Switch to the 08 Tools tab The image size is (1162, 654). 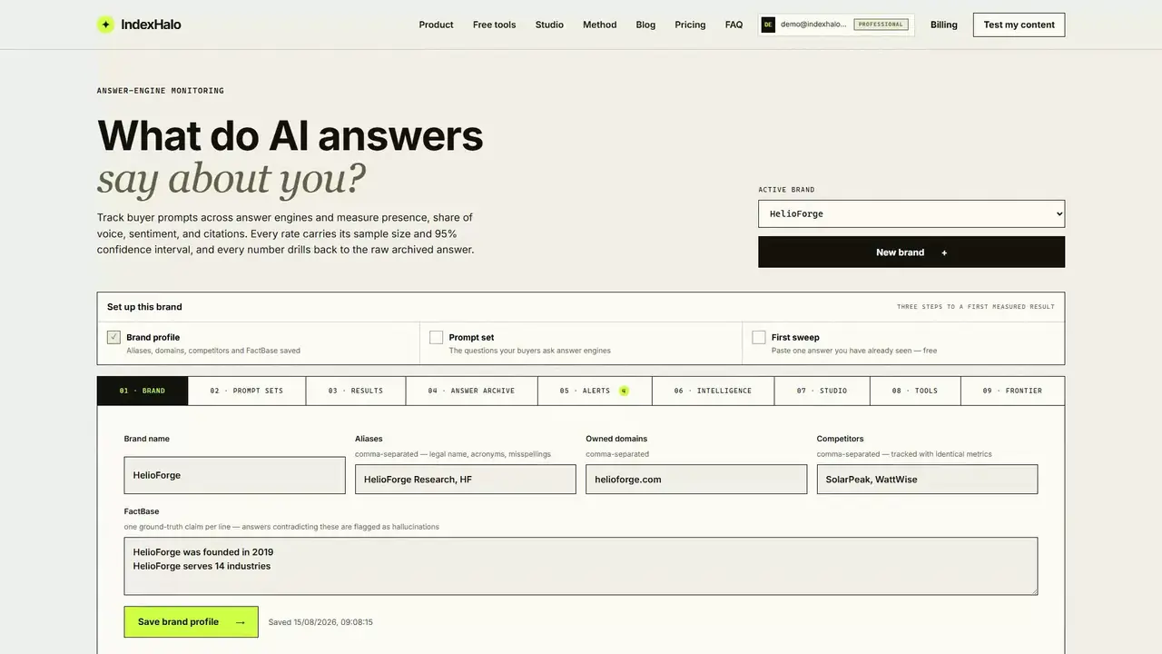click(x=915, y=391)
